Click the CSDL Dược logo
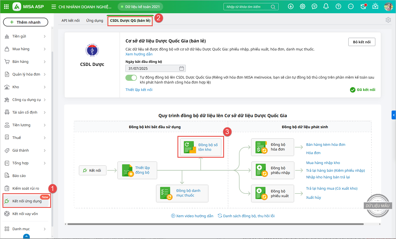 92,50
